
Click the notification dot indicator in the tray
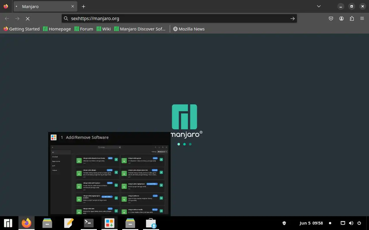point(330,223)
